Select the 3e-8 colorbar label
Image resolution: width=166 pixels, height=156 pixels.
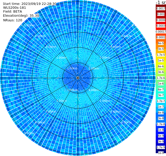click(x=161, y=118)
